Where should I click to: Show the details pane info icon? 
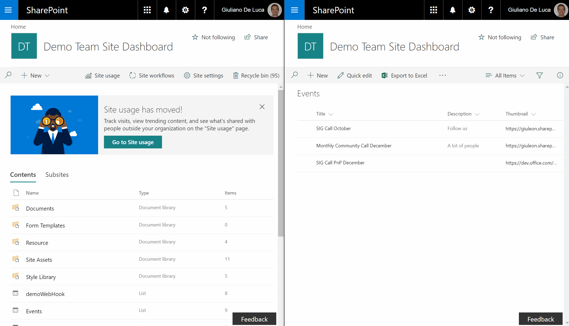pyautogui.click(x=560, y=75)
